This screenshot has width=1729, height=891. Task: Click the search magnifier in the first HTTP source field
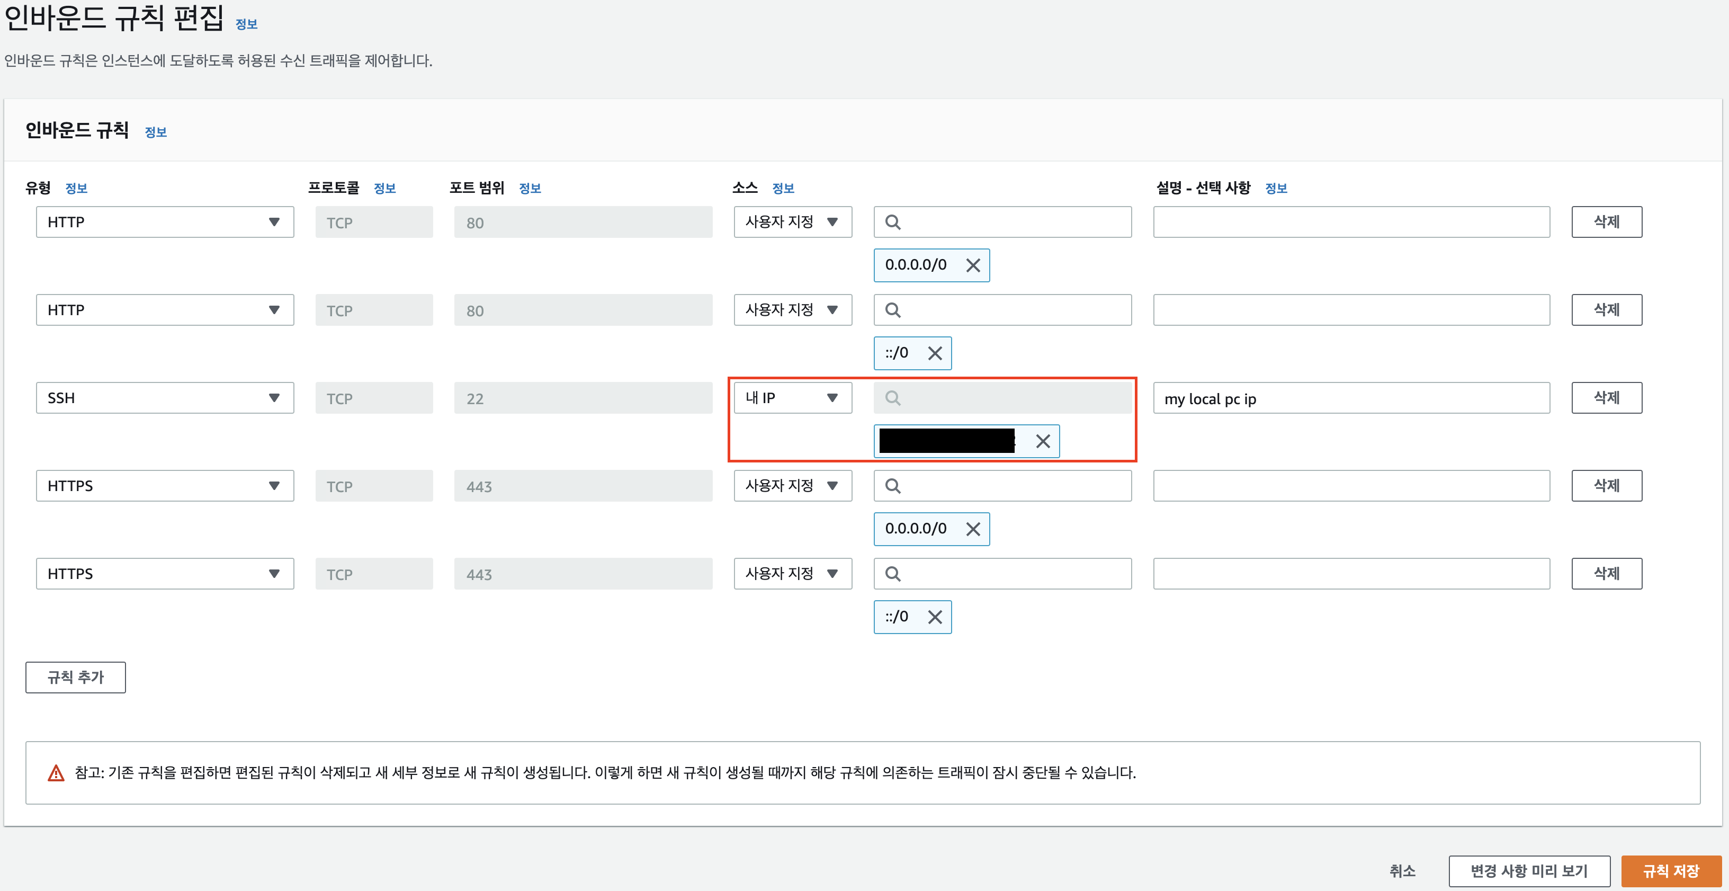[x=893, y=221]
